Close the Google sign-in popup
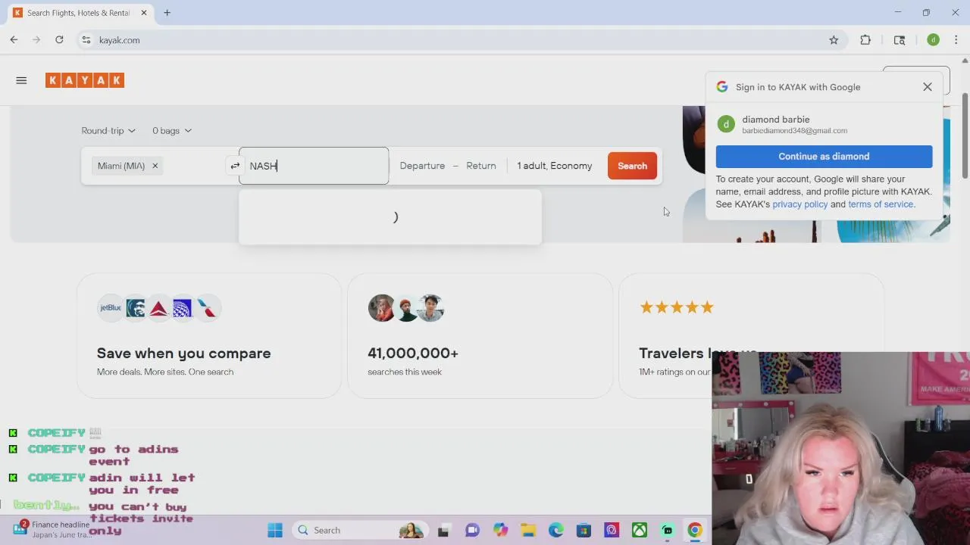 (x=928, y=87)
